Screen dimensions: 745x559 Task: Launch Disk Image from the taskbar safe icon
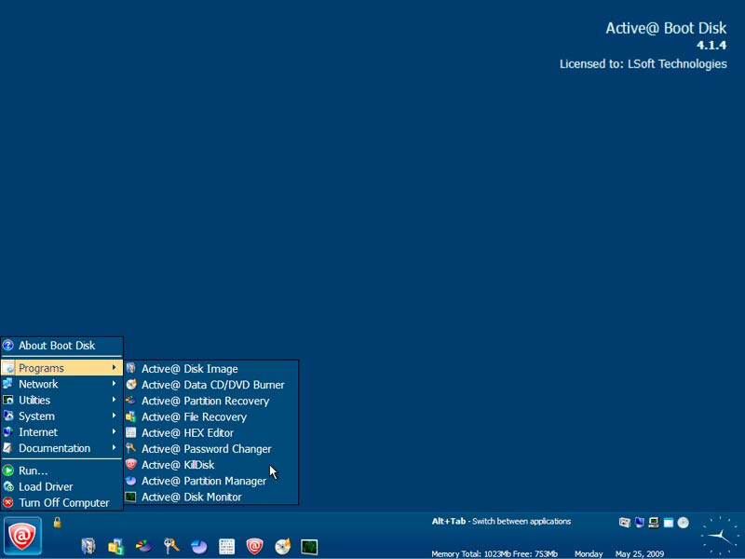tap(88, 546)
